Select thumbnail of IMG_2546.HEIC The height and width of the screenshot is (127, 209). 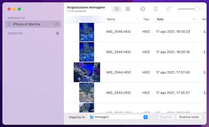click(x=87, y=32)
